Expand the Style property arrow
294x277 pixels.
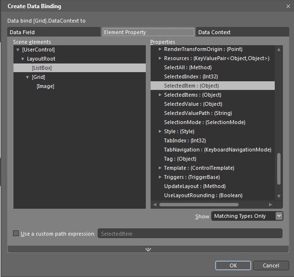(160, 131)
